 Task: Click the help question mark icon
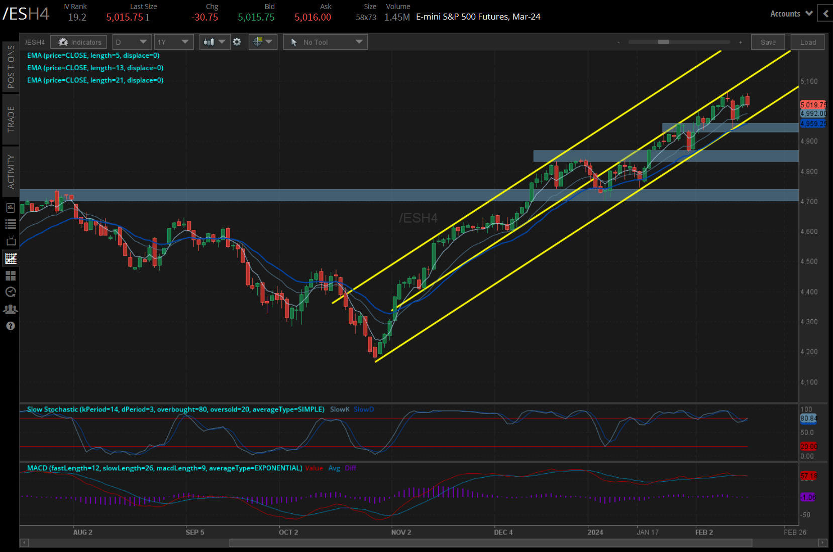pyautogui.click(x=11, y=326)
